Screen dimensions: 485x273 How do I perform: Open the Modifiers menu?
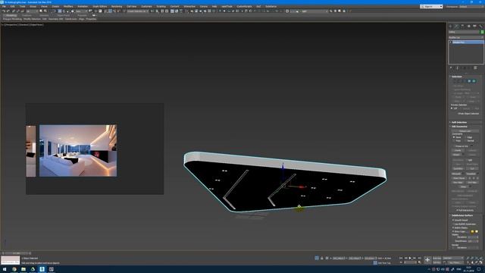68,7
